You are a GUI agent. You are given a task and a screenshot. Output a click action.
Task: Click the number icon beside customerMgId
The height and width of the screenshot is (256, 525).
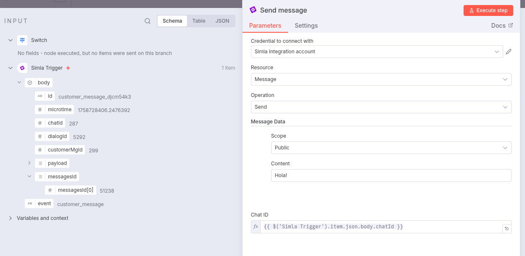point(40,150)
